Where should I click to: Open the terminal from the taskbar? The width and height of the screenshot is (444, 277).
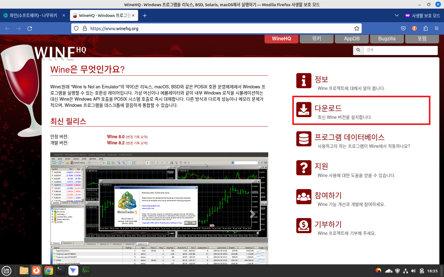pos(61,271)
